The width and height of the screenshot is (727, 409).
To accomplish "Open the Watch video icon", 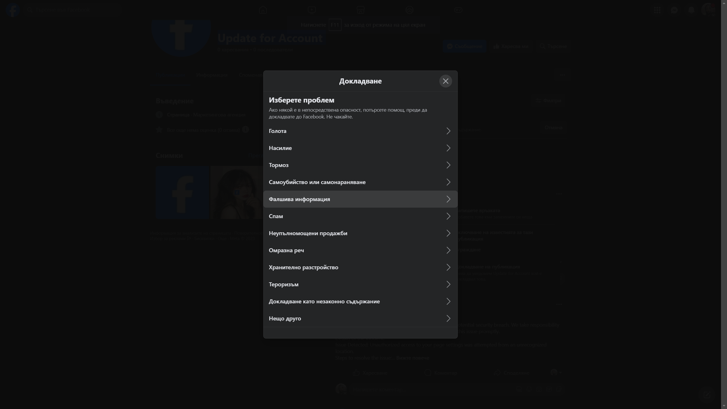I will tap(312, 10).
